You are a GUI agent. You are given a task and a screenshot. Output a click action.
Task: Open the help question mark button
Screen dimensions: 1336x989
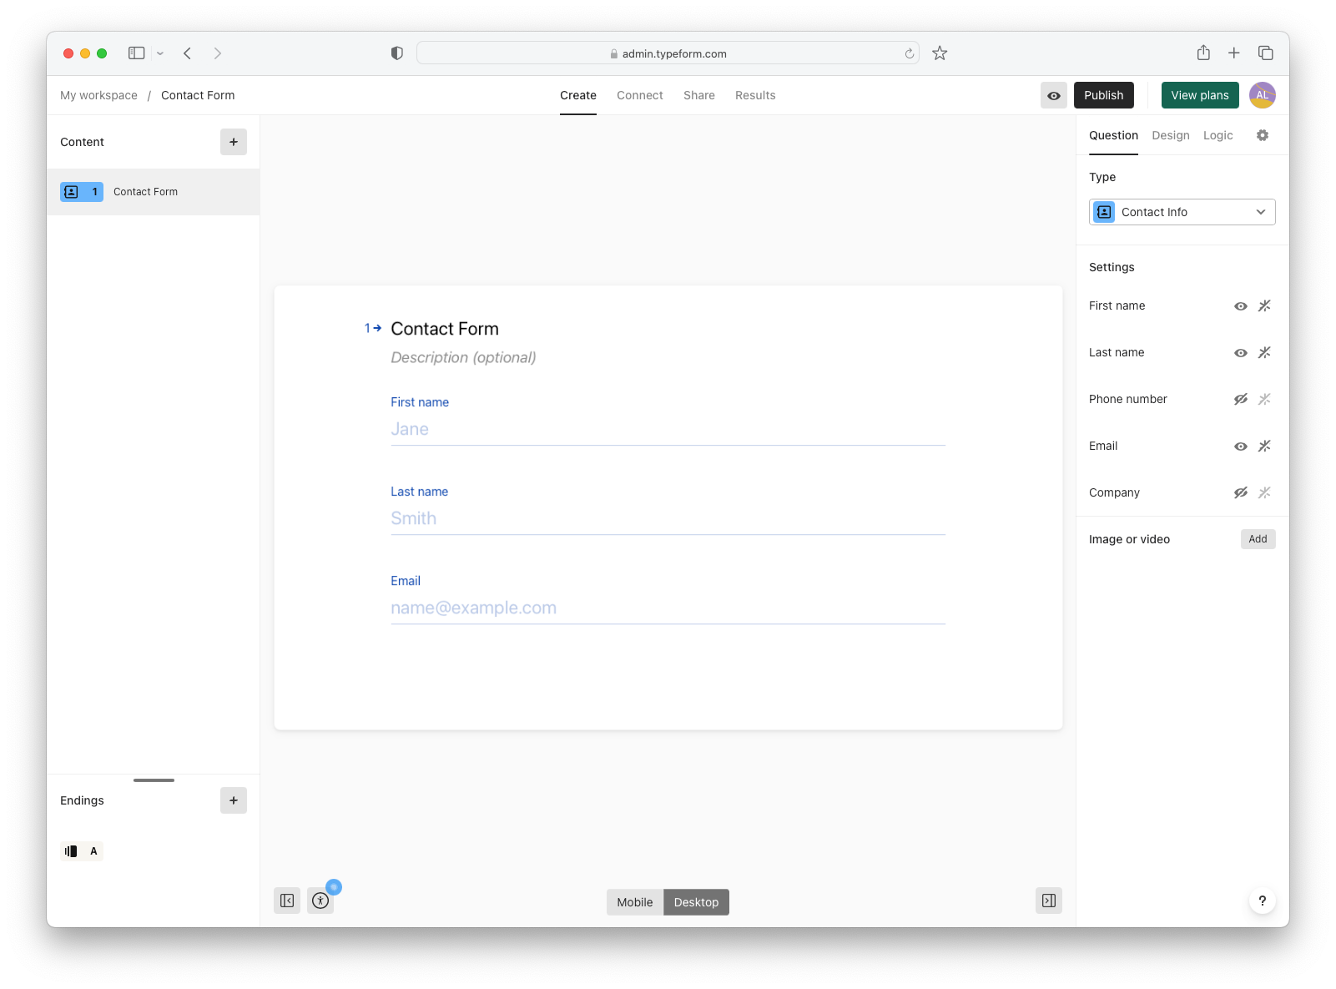[1263, 901]
